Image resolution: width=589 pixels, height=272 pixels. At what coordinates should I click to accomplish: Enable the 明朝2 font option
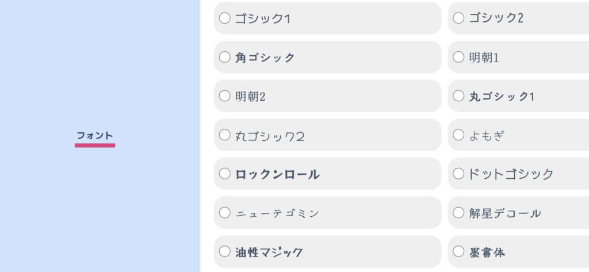(x=224, y=96)
